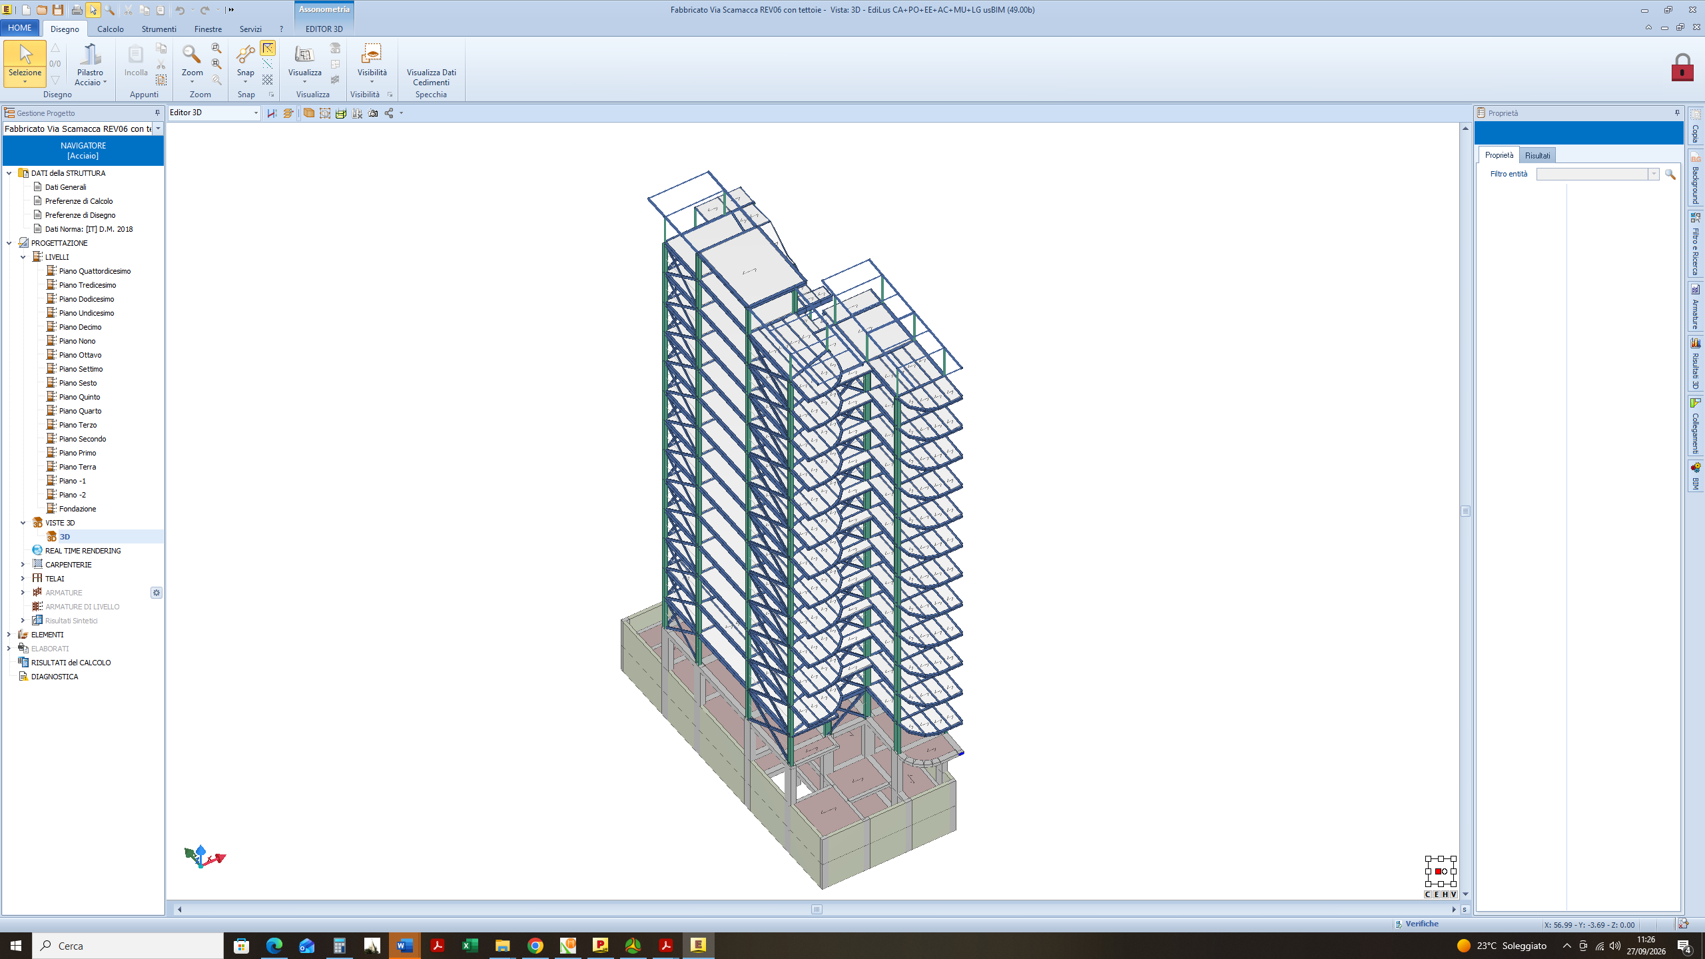Click the axis orientation gizmo in viewport
This screenshot has width=1705, height=959.
point(204,856)
